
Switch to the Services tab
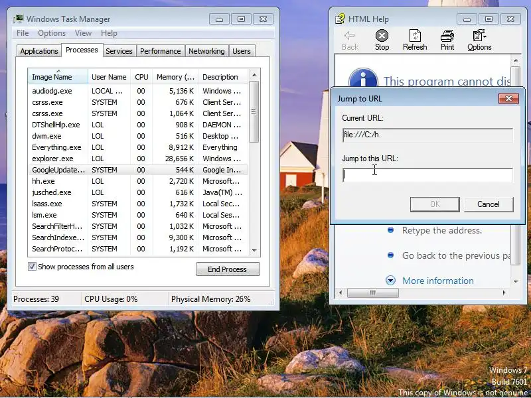coord(119,51)
